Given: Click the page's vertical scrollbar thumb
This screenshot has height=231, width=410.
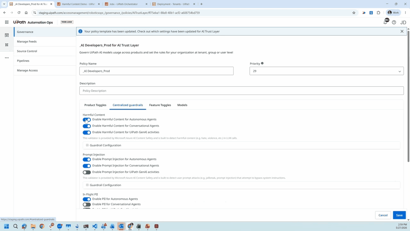Looking at the screenshot, I should (408, 96).
